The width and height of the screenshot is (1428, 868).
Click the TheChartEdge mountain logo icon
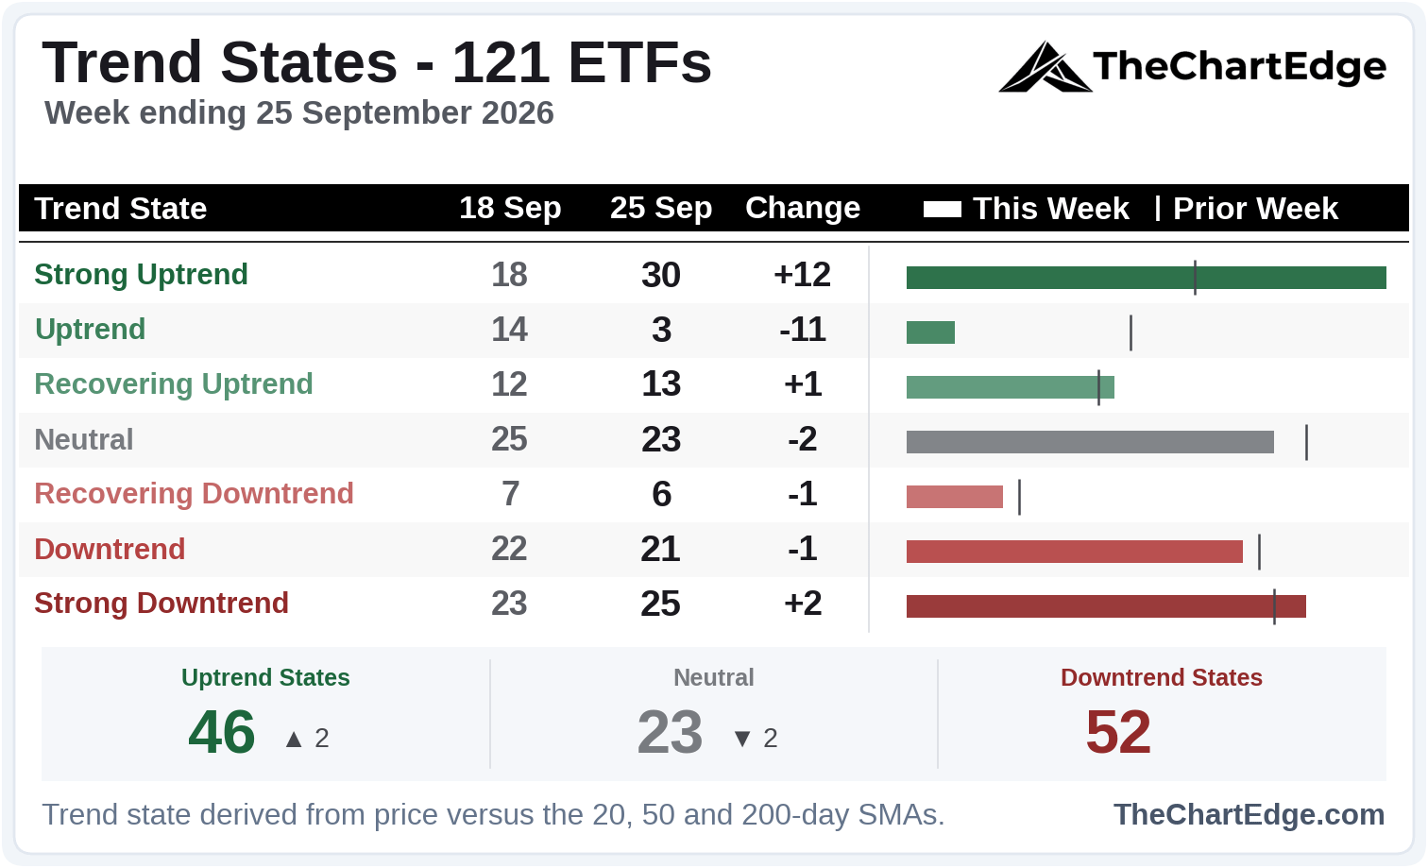pos(1045,66)
